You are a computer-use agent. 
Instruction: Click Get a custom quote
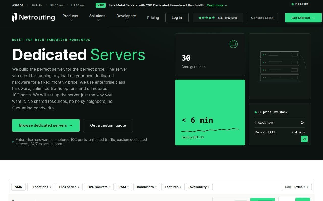pyautogui.click(x=108, y=125)
